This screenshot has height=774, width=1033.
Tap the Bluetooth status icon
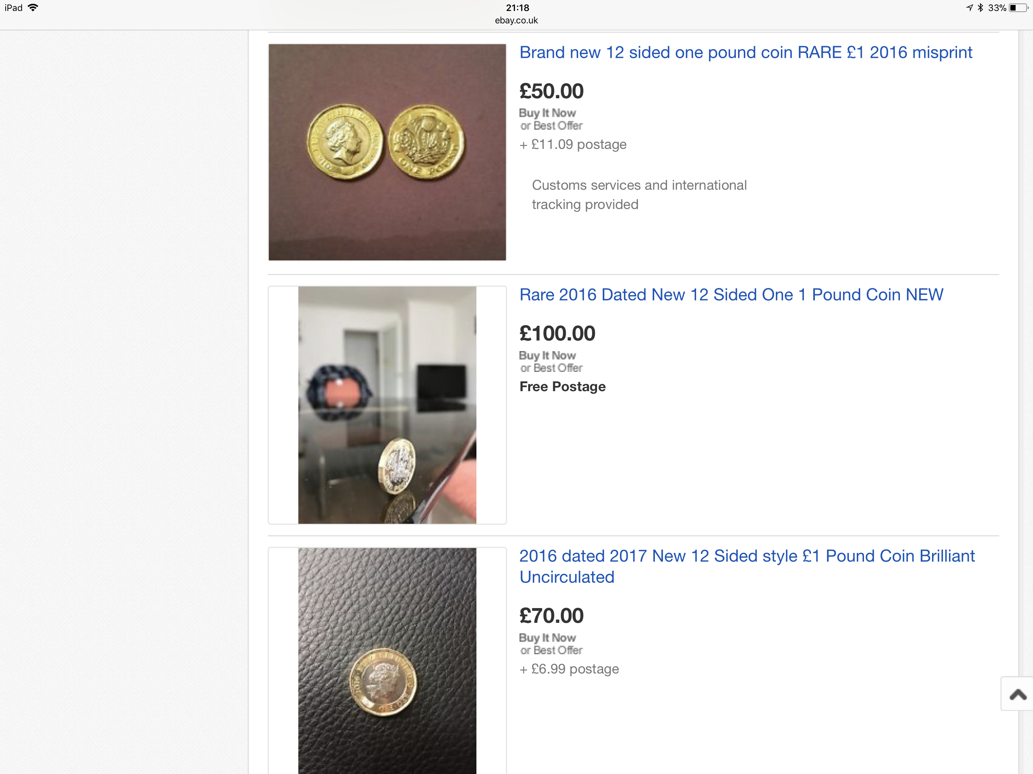(980, 8)
